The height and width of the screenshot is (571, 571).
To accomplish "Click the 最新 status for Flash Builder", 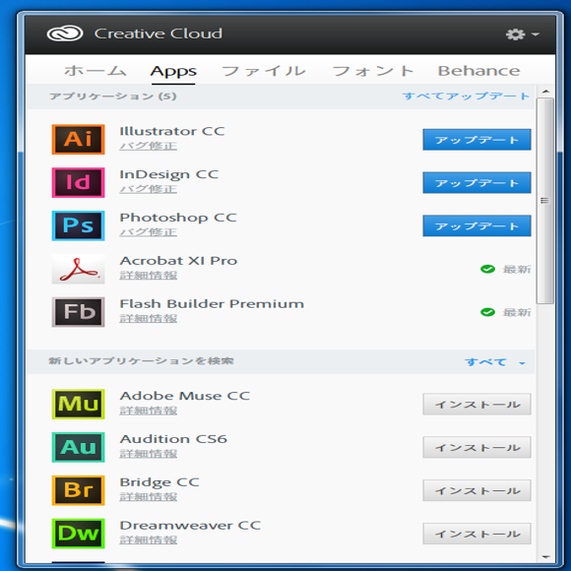I will tap(517, 312).
